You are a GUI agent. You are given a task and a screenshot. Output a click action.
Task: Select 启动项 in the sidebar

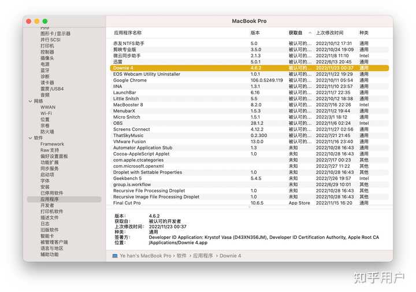(47, 175)
